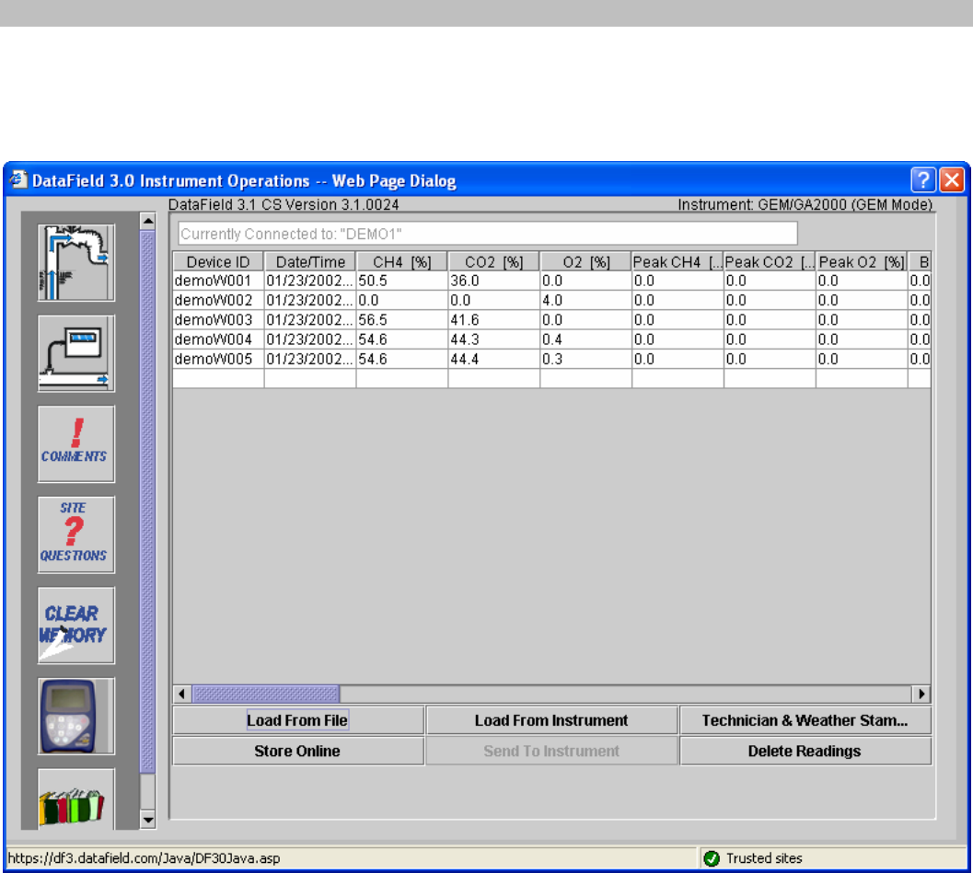973x873 pixels.
Task: Open the Comments sidebar icon
Action: click(75, 444)
